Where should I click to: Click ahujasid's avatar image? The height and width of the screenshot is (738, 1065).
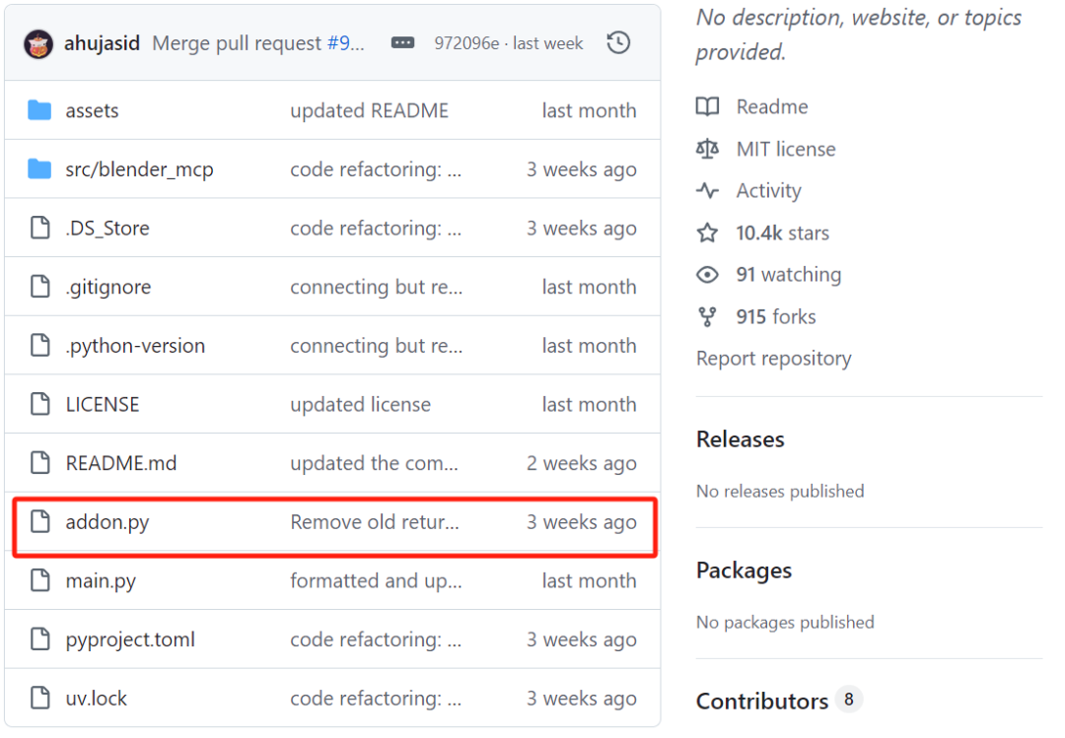[x=38, y=44]
